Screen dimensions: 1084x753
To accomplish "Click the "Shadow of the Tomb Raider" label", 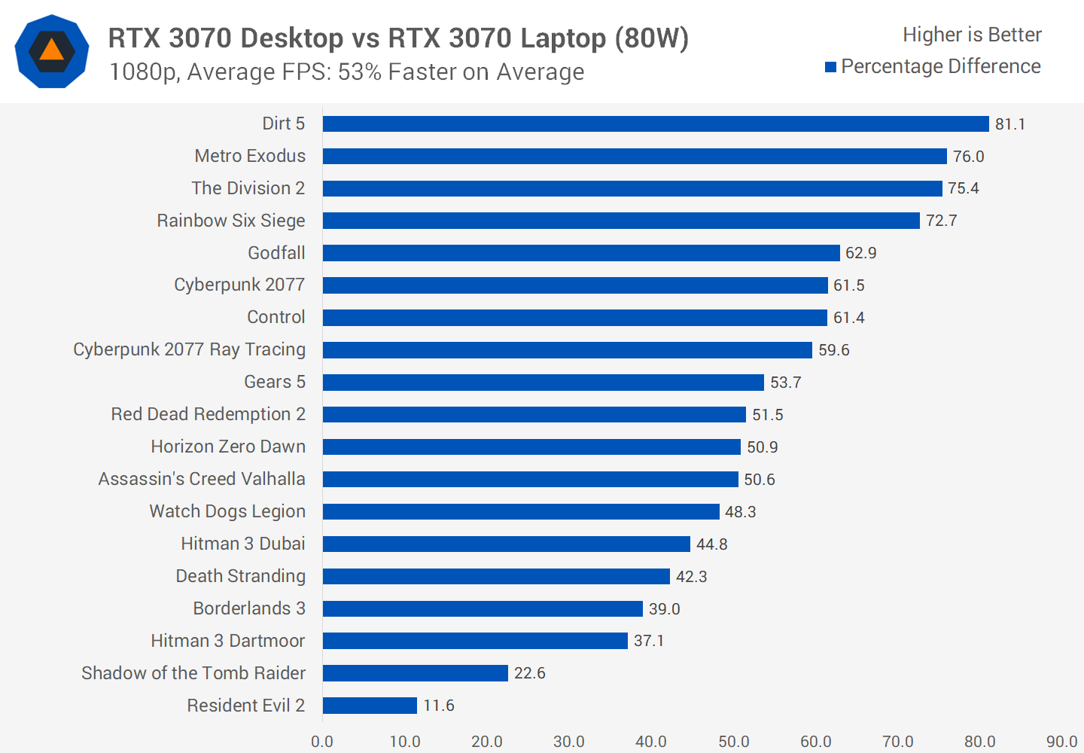I will [193, 673].
